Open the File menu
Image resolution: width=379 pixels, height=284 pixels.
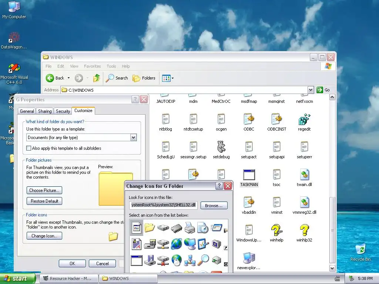point(48,66)
